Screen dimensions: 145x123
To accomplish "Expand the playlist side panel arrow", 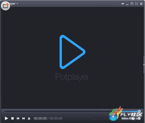I will coord(144,65).
